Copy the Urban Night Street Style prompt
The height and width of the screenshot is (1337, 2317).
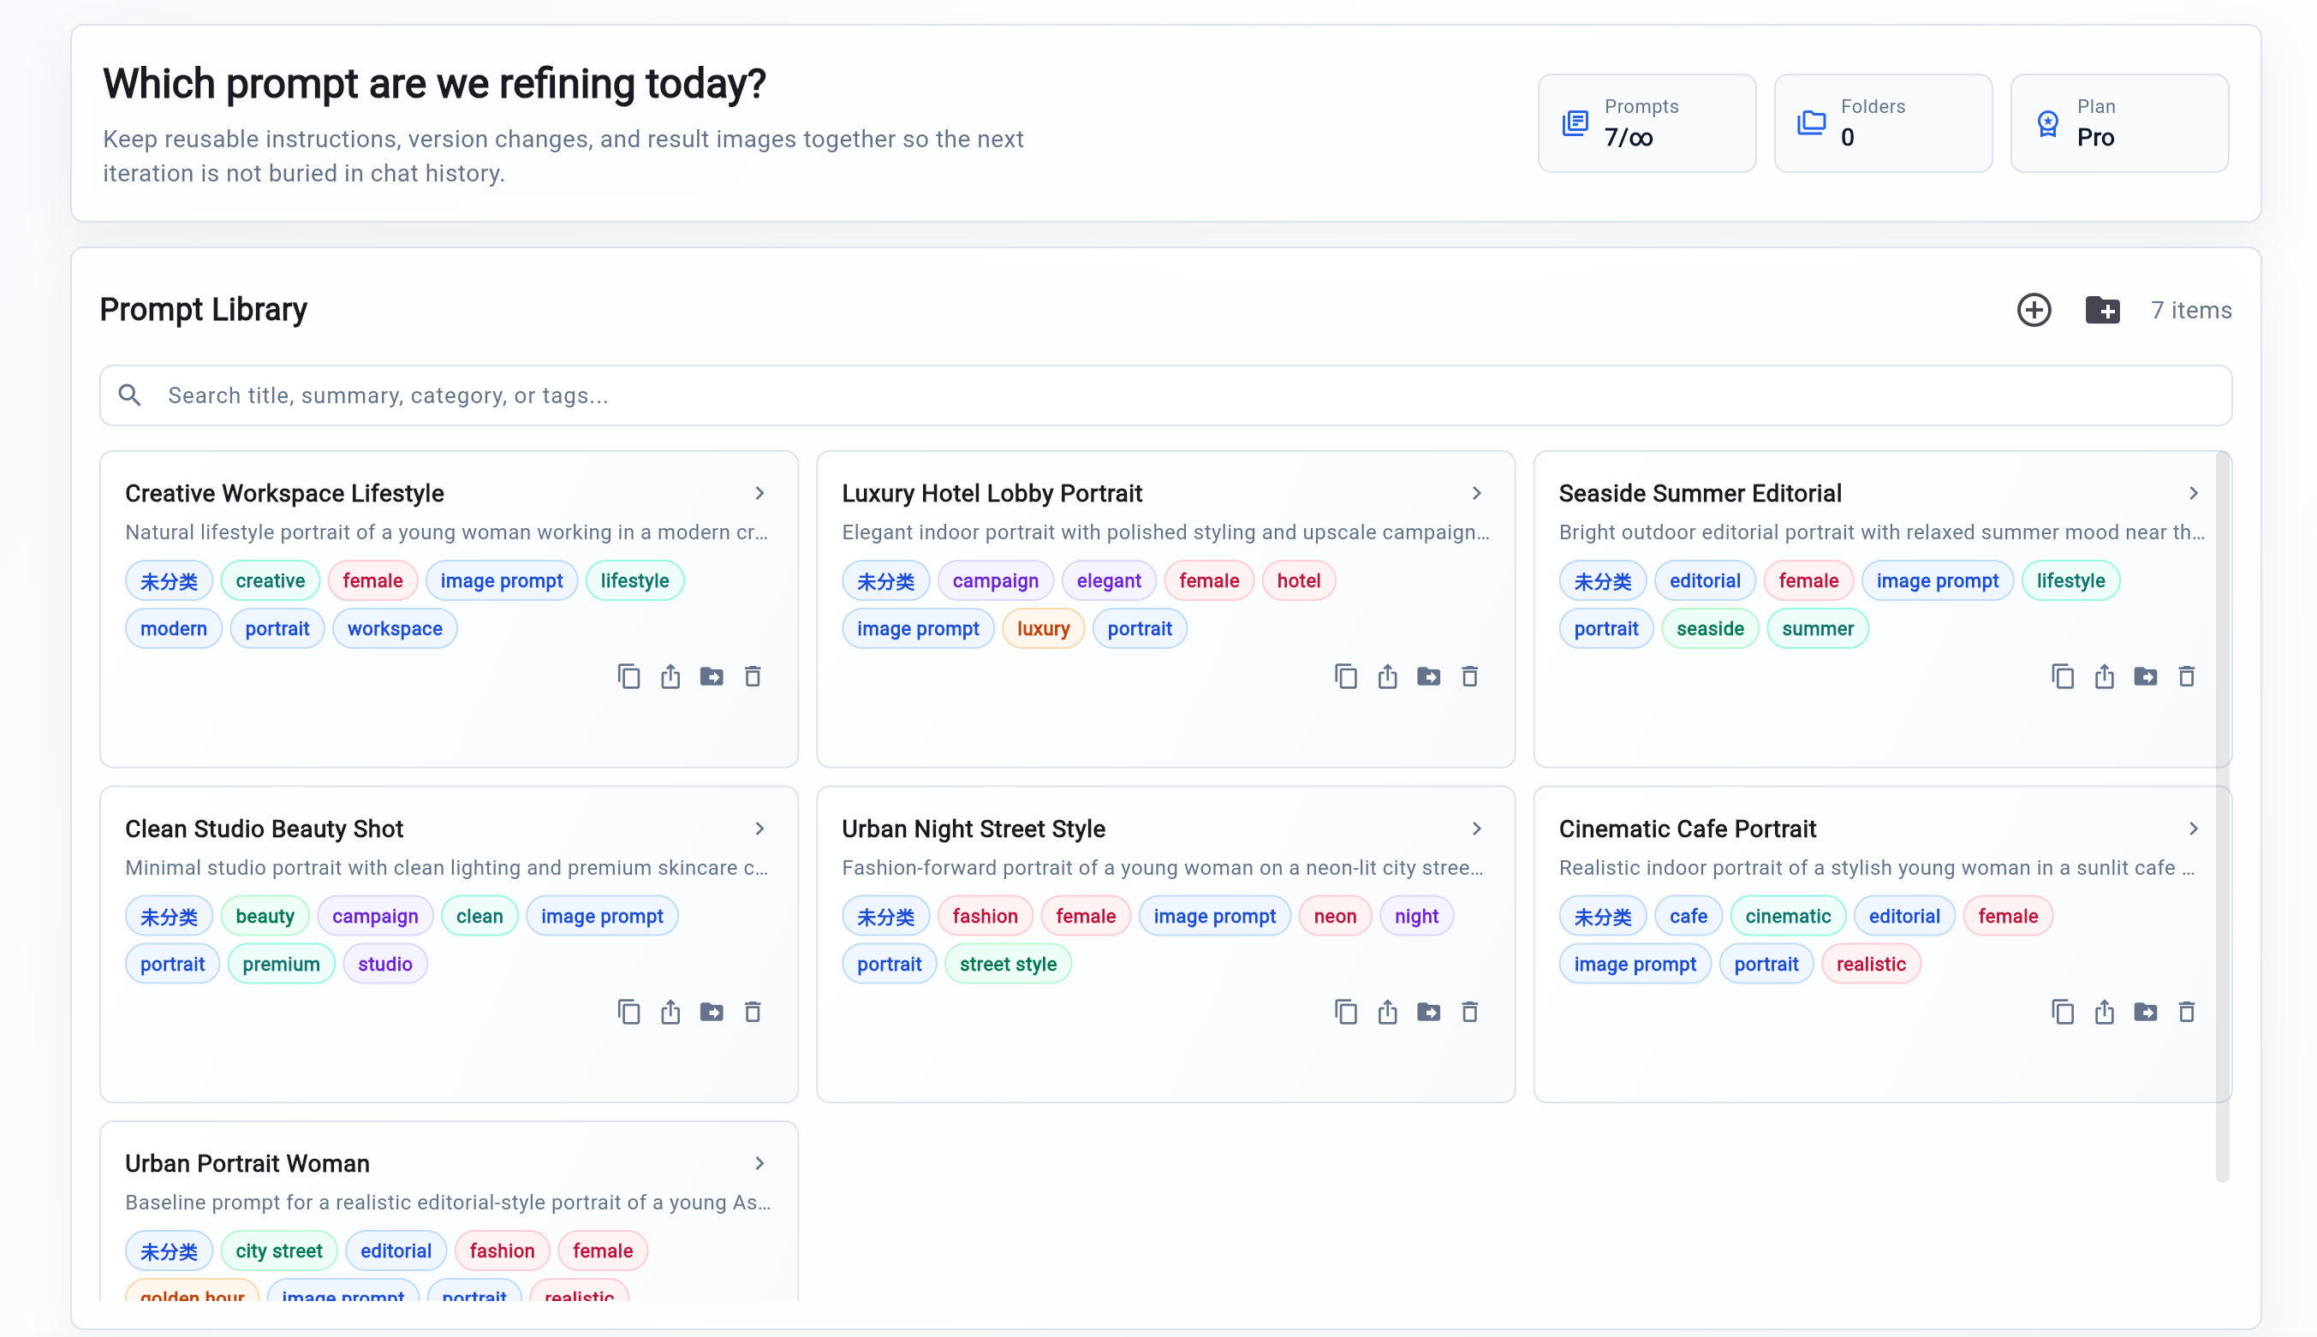tap(1346, 1012)
